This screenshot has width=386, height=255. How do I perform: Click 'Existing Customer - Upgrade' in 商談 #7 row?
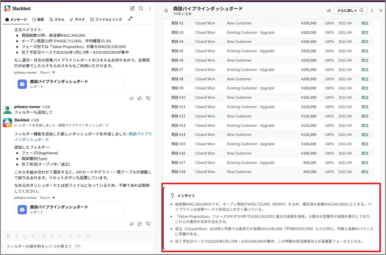point(251,70)
